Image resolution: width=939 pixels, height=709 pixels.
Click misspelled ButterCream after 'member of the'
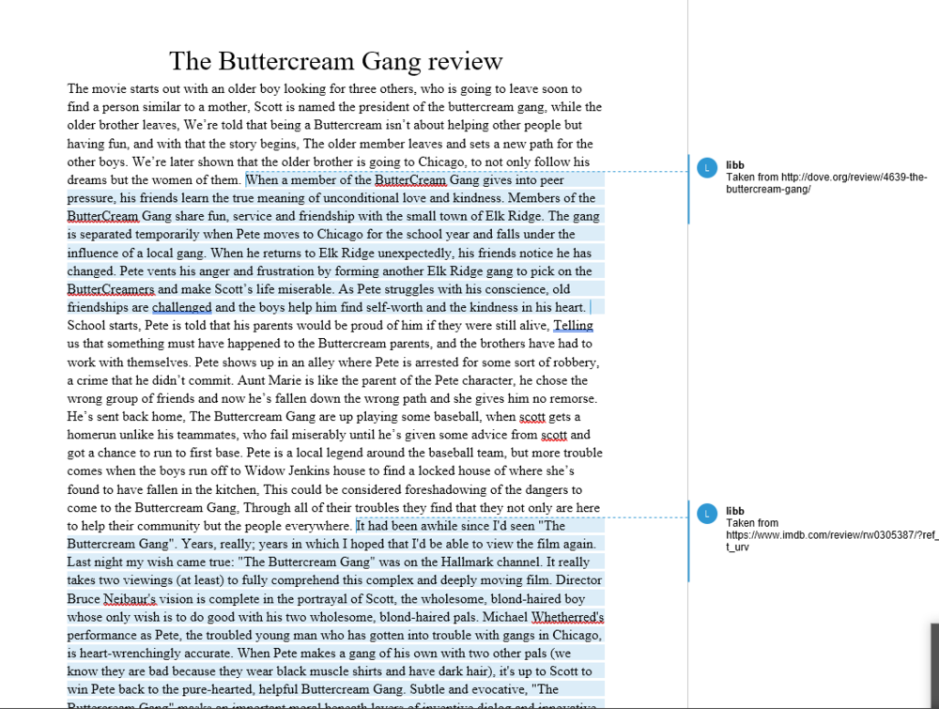click(410, 180)
